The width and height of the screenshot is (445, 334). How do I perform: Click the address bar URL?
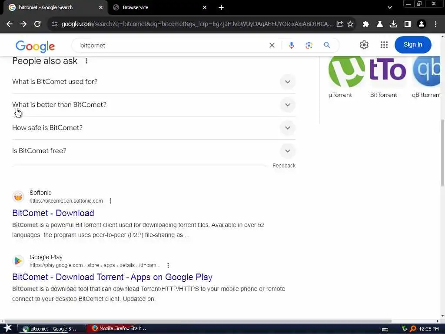(x=197, y=24)
